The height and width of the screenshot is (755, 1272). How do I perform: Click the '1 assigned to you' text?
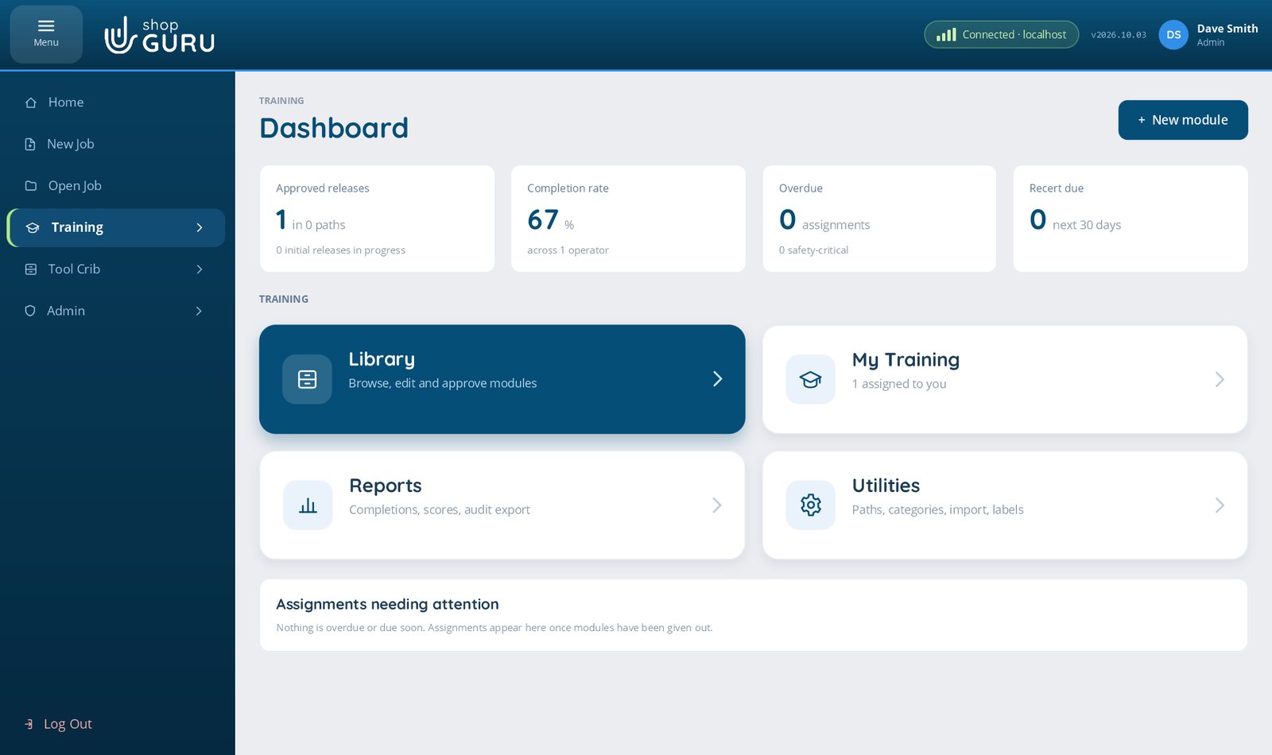[x=899, y=384]
